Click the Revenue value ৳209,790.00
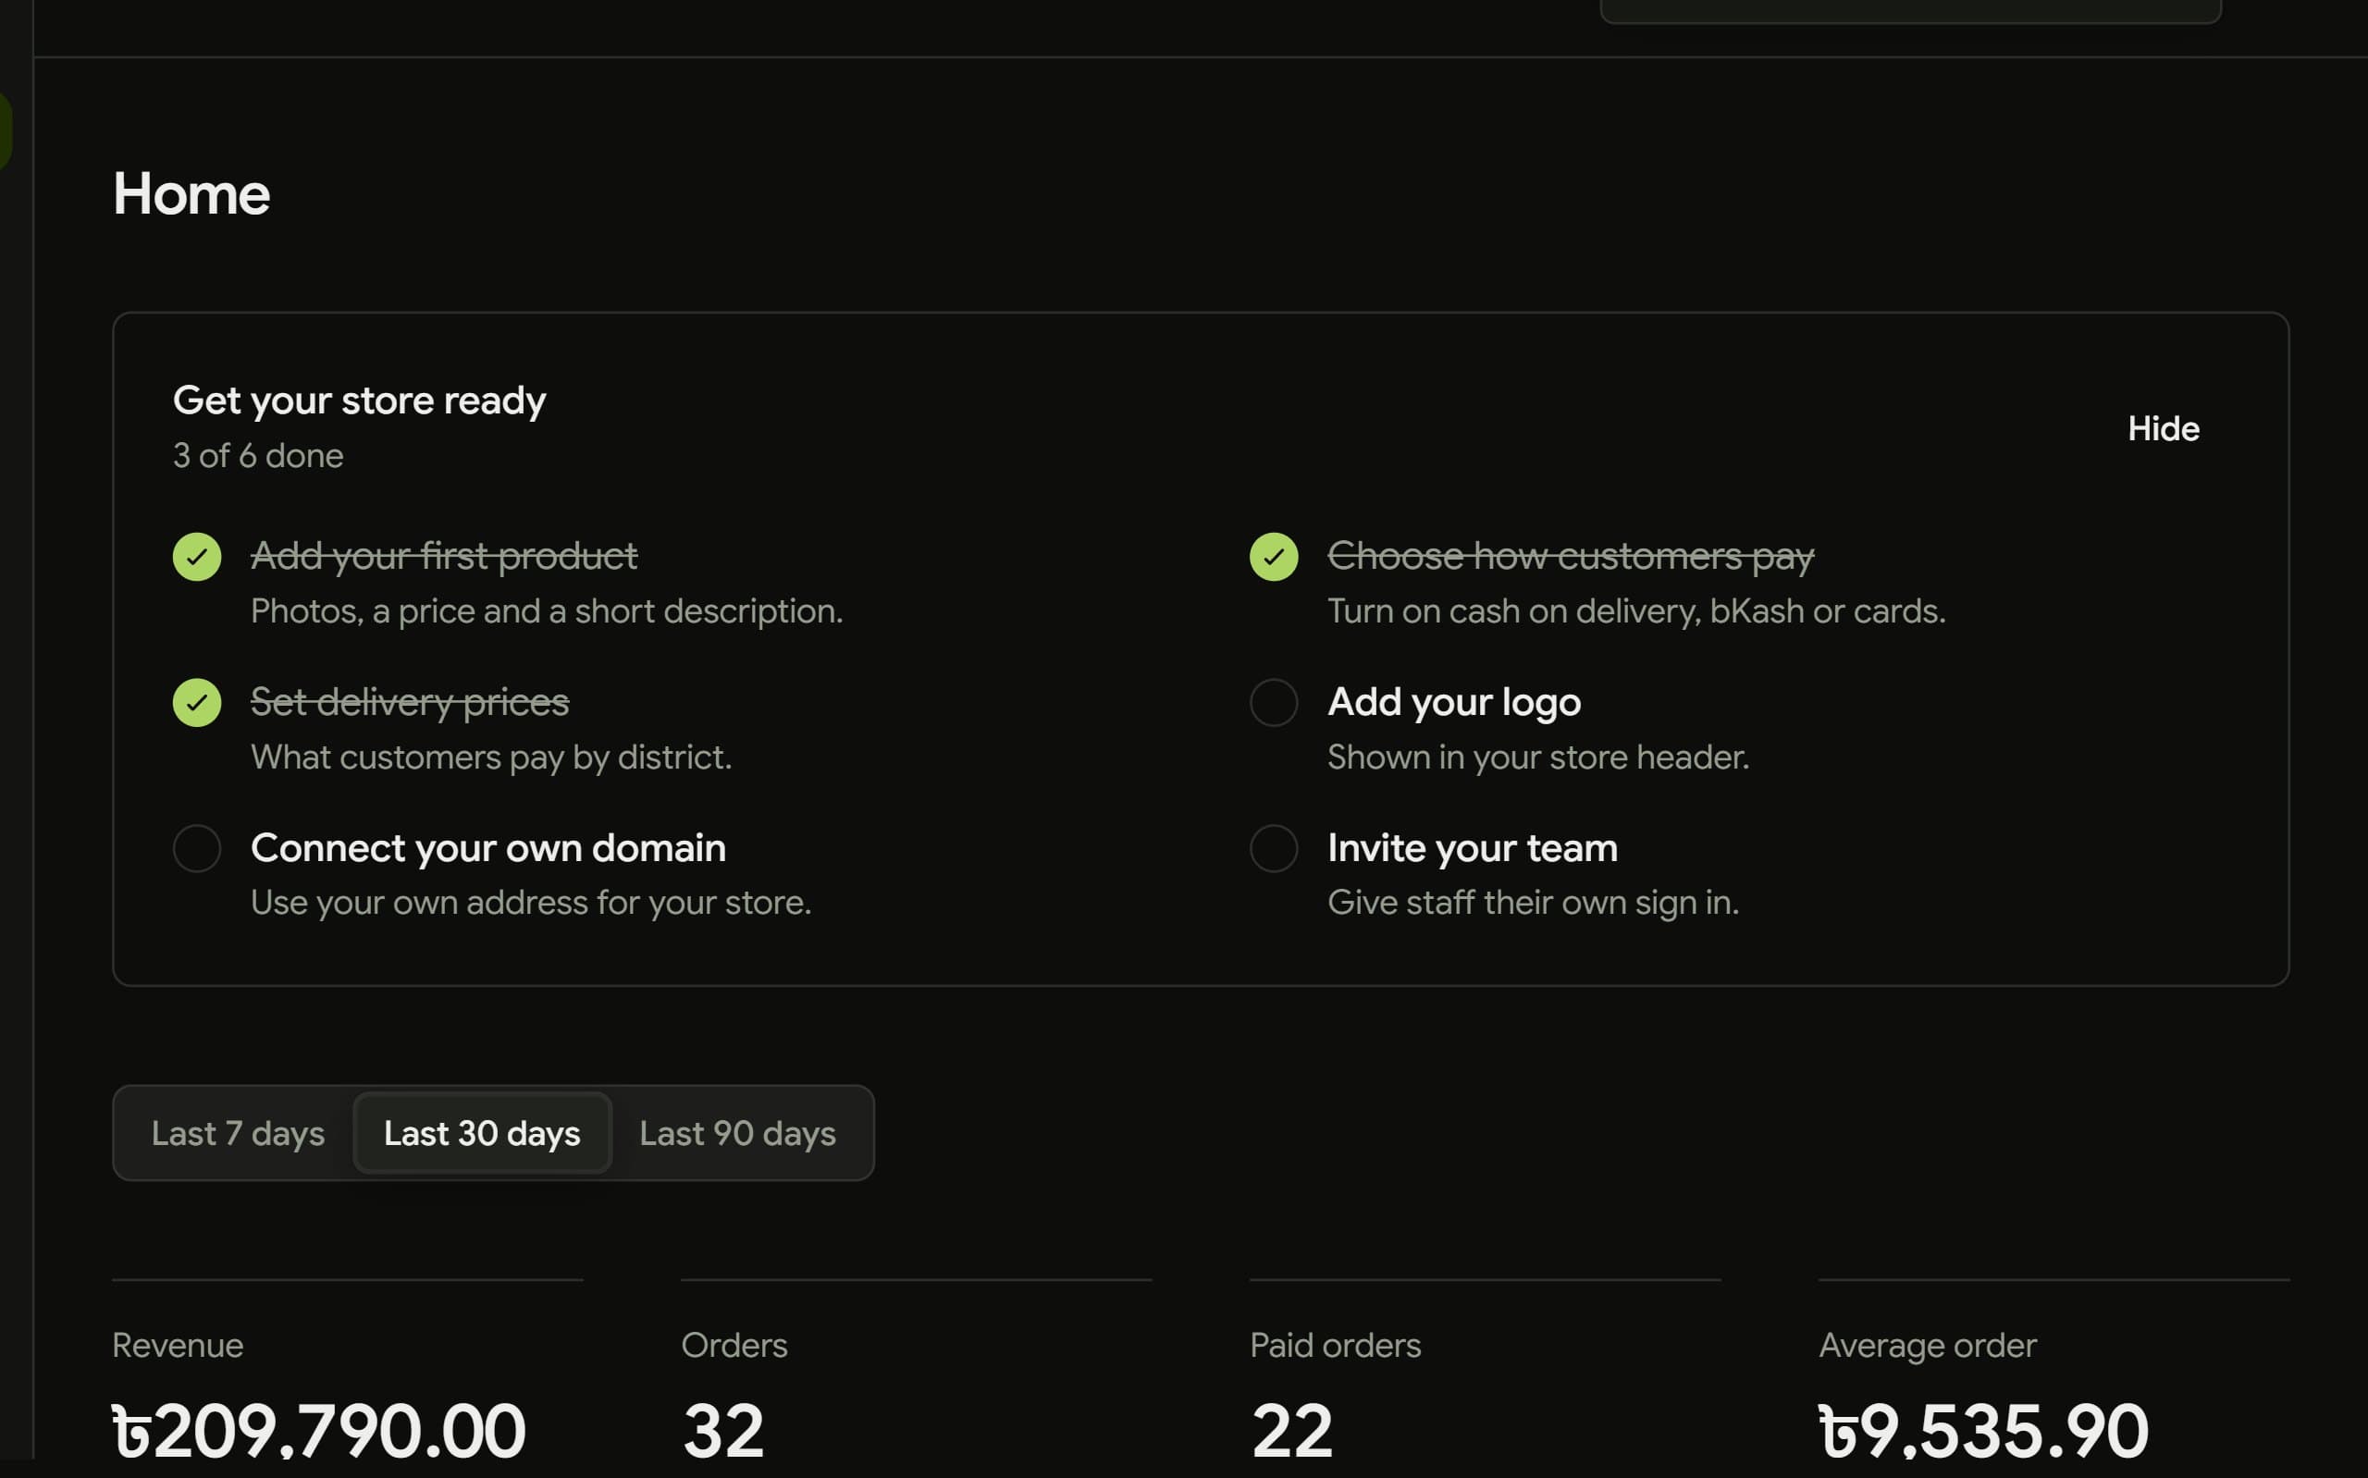The width and height of the screenshot is (2368, 1478). pyautogui.click(x=318, y=1430)
